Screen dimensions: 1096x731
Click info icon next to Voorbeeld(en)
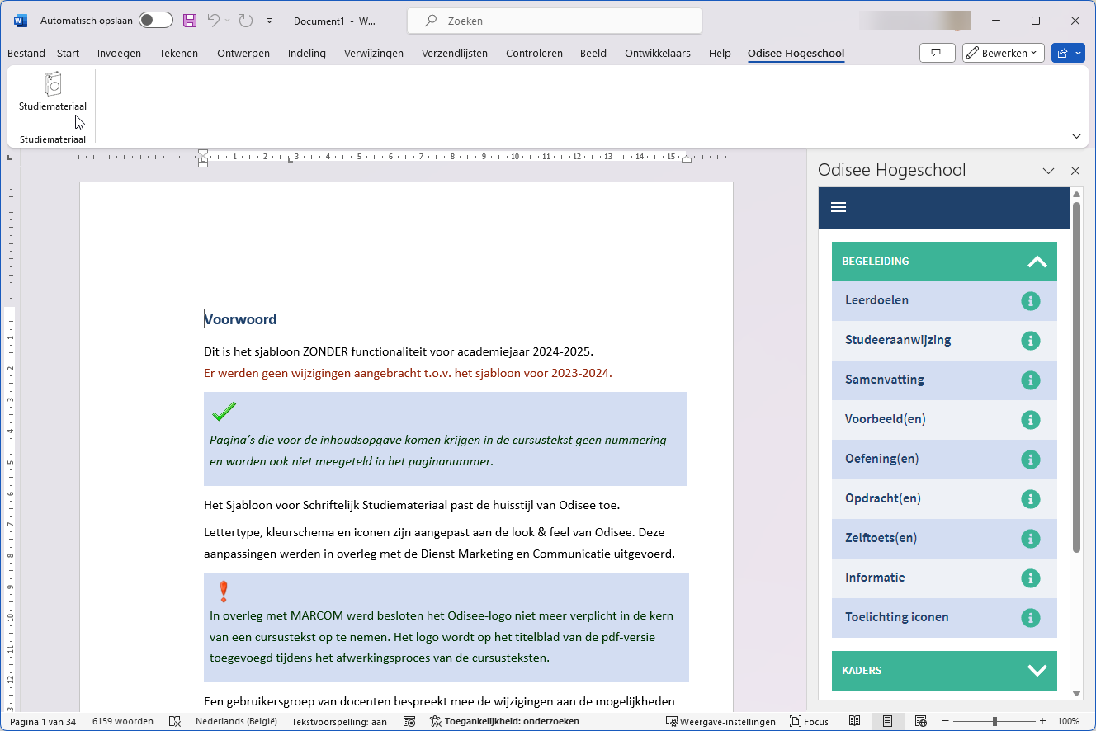[x=1030, y=419]
